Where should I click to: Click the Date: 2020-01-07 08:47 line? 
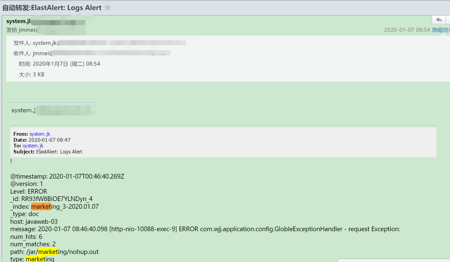pos(42,140)
